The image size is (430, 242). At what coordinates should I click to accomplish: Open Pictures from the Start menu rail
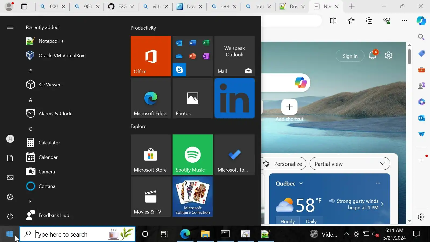point(10,177)
